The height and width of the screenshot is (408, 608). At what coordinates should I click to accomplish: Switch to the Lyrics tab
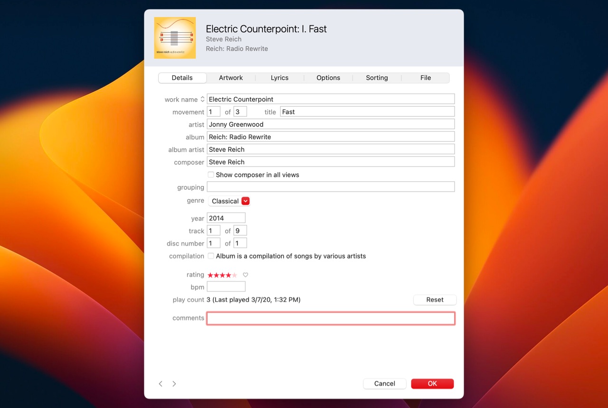click(x=280, y=78)
